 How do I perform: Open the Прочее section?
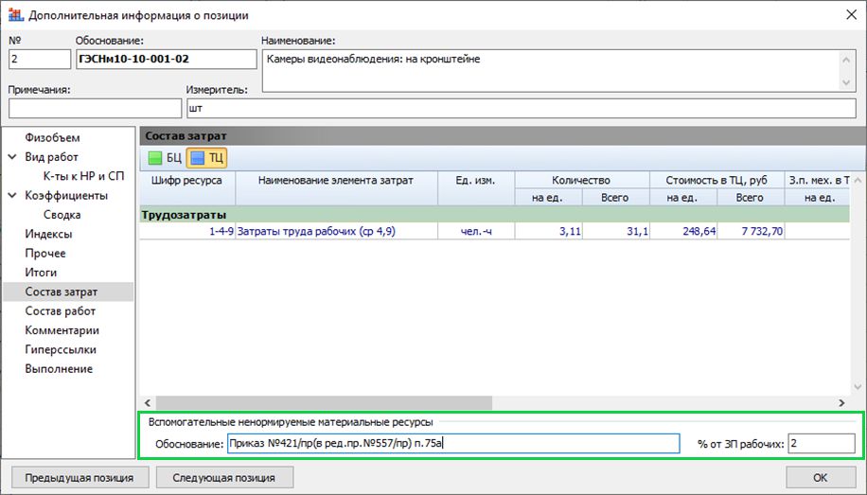click(44, 254)
